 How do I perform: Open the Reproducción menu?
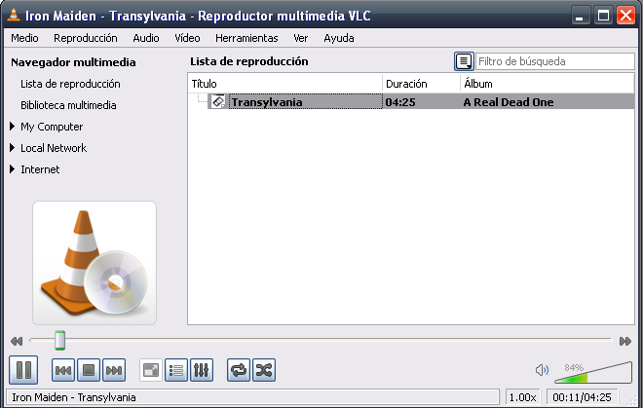click(86, 38)
